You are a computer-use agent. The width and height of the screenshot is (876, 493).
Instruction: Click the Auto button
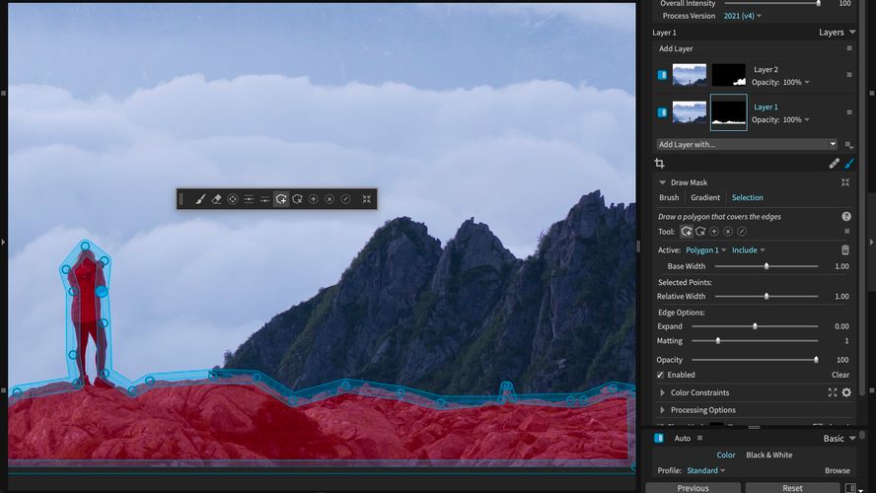682,439
